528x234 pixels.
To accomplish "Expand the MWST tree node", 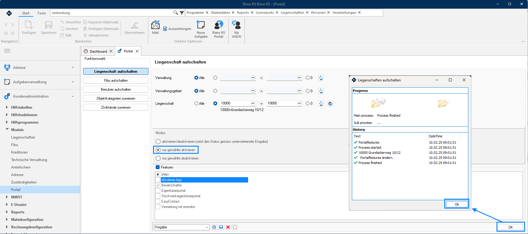I will pyautogui.click(x=7, y=197).
